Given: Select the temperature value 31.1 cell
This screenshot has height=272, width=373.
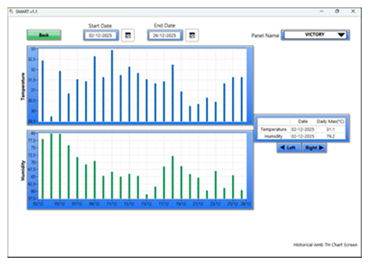Looking at the screenshot, I should click(x=330, y=129).
